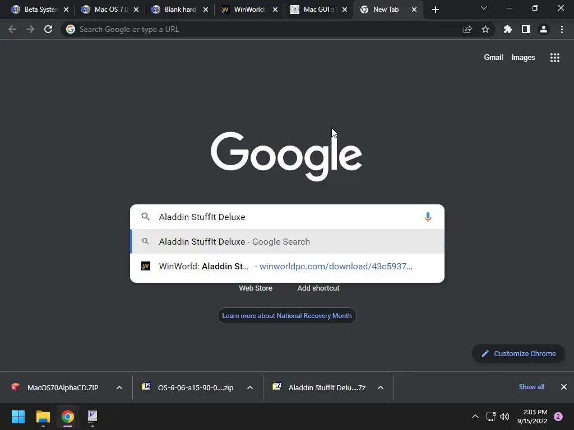The image size is (574, 430).
Task: Open the volume control in system tray
Action: click(504, 417)
